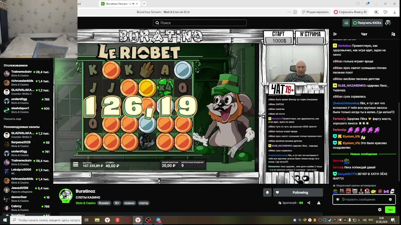Open the emoji picker in chat input
This screenshot has width=401, height=225.
390,199
